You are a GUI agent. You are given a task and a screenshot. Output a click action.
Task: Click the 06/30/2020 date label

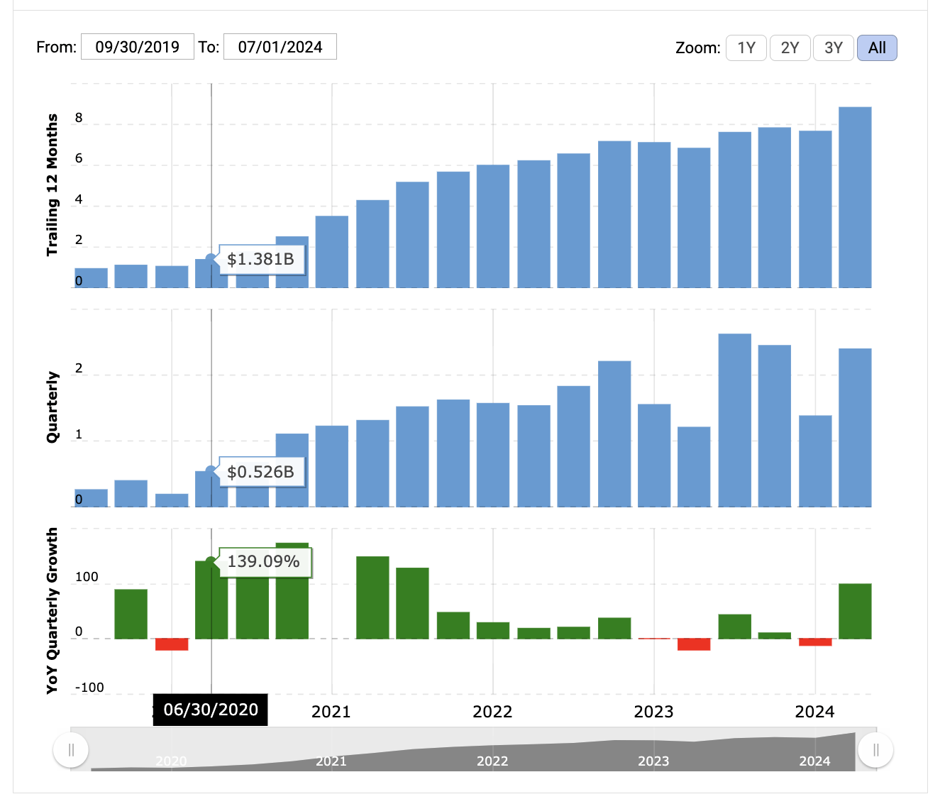pos(211,710)
